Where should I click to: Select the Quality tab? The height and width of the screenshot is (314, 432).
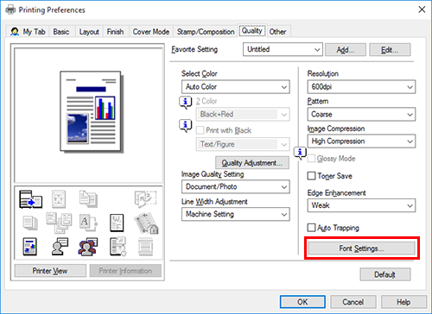[252, 30]
